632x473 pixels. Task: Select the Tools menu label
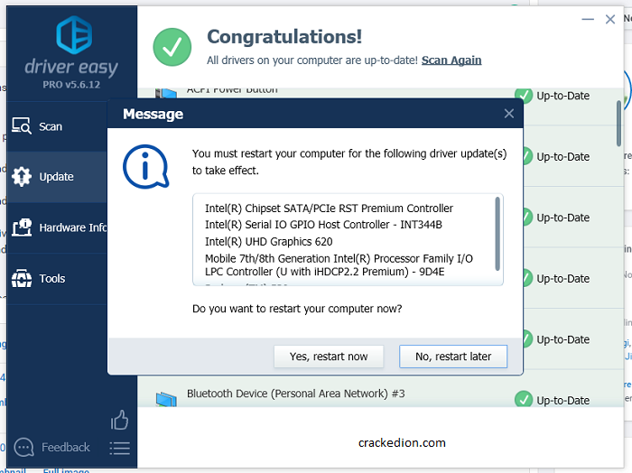point(52,278)
